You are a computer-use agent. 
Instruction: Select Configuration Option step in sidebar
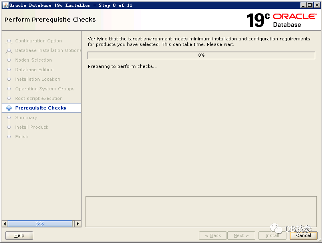38,41
